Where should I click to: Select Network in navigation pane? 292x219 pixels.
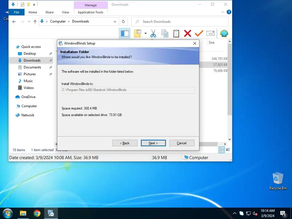click(x=28, y=115)
